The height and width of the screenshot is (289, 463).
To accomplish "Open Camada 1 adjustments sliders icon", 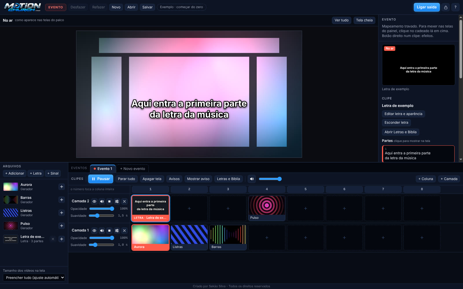I will (x=117, y=231).
